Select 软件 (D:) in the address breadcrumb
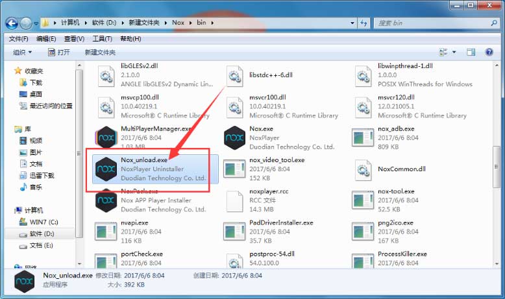The width and height of the screenshot is (505, 299). click(104, 23)
